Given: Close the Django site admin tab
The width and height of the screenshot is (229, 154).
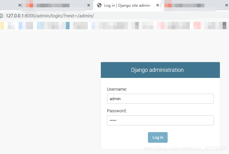Looking at the screenshot, I should [x=157, y=5].
